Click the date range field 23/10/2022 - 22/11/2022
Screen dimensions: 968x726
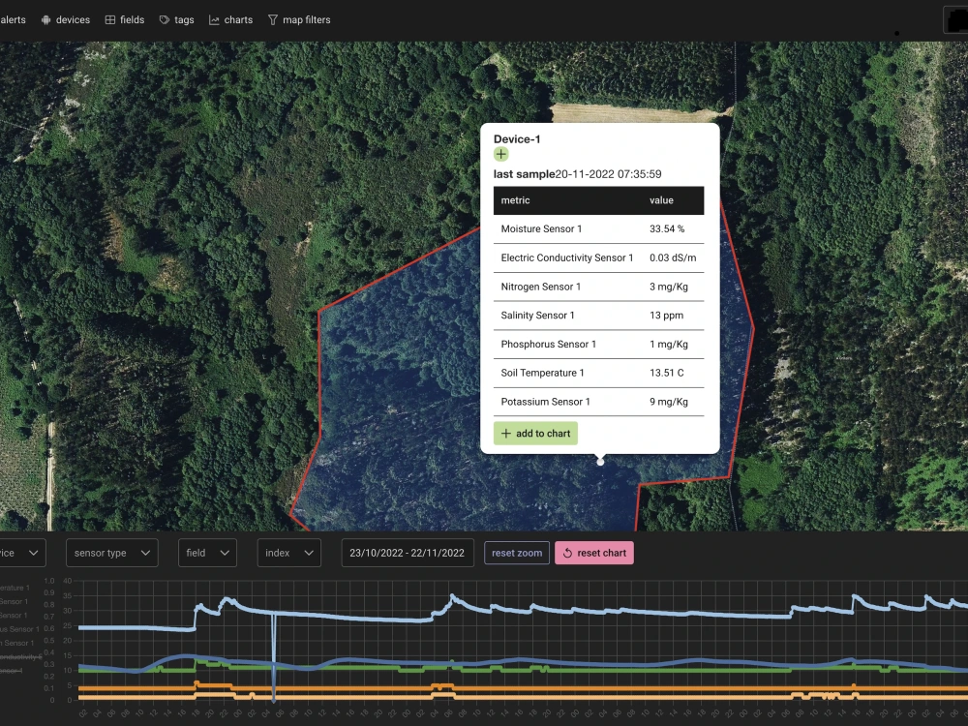point(408,553)
